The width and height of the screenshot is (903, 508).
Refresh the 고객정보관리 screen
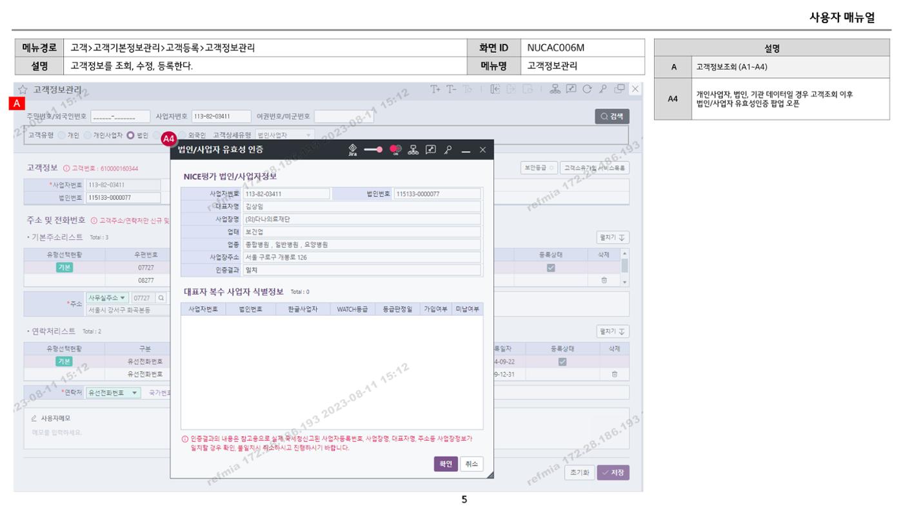(x=588, y=89)
